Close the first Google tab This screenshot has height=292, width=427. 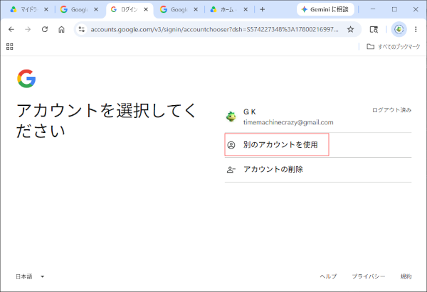pyautogui.click(x=96, y=9)
